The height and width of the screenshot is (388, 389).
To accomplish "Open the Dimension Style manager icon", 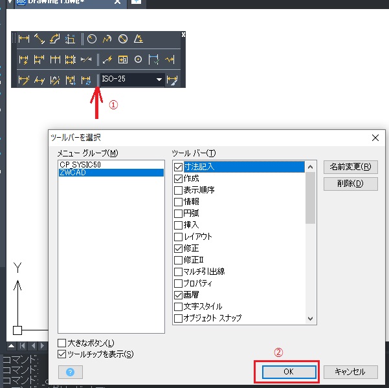I will pos(172,80).
